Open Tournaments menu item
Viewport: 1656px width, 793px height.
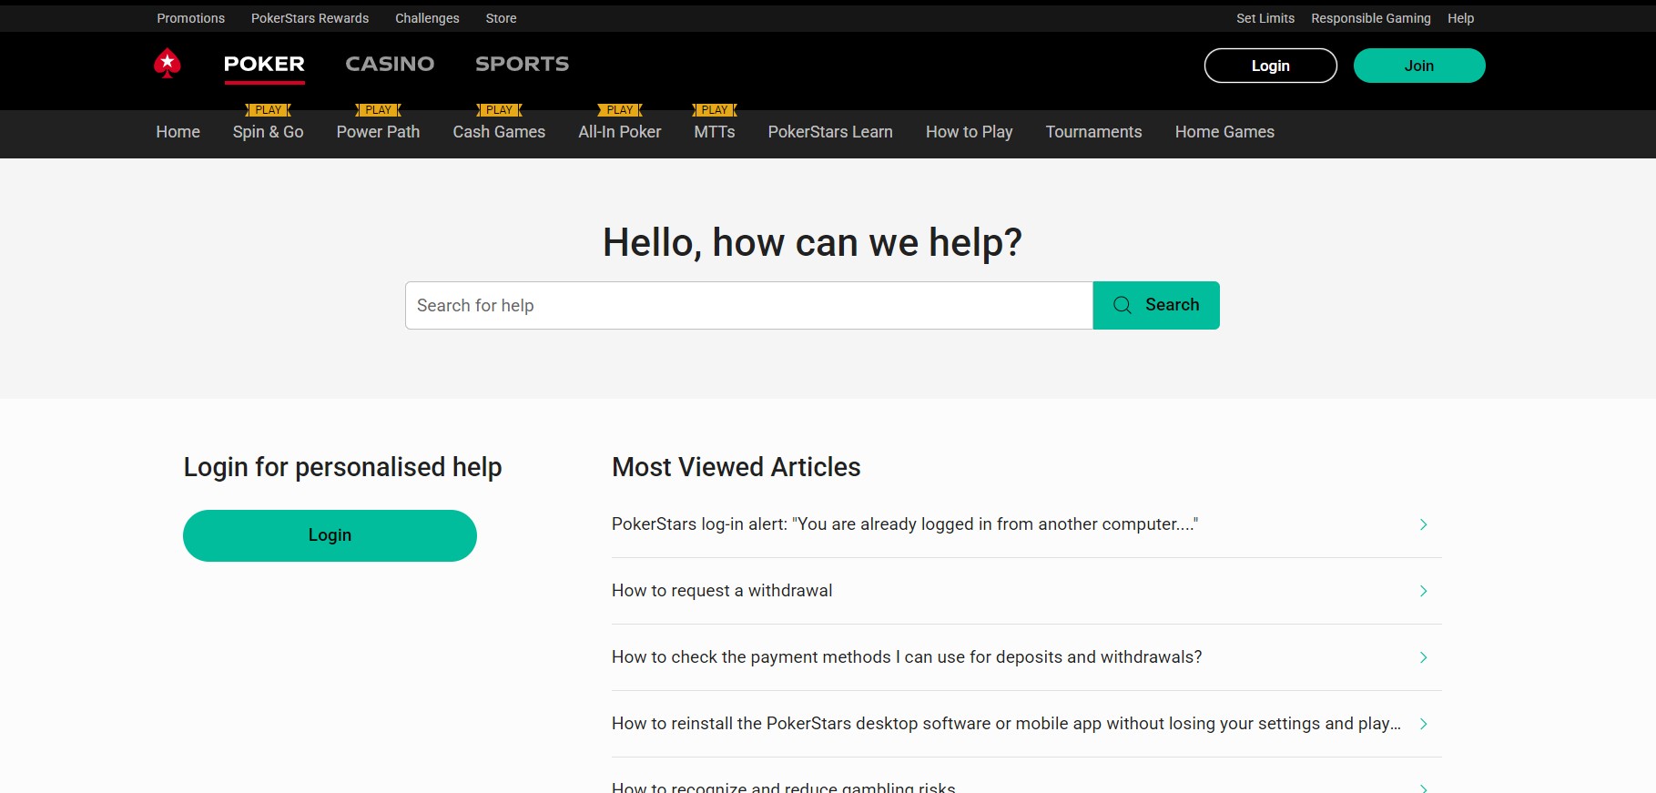click(x=1093, y=132)
